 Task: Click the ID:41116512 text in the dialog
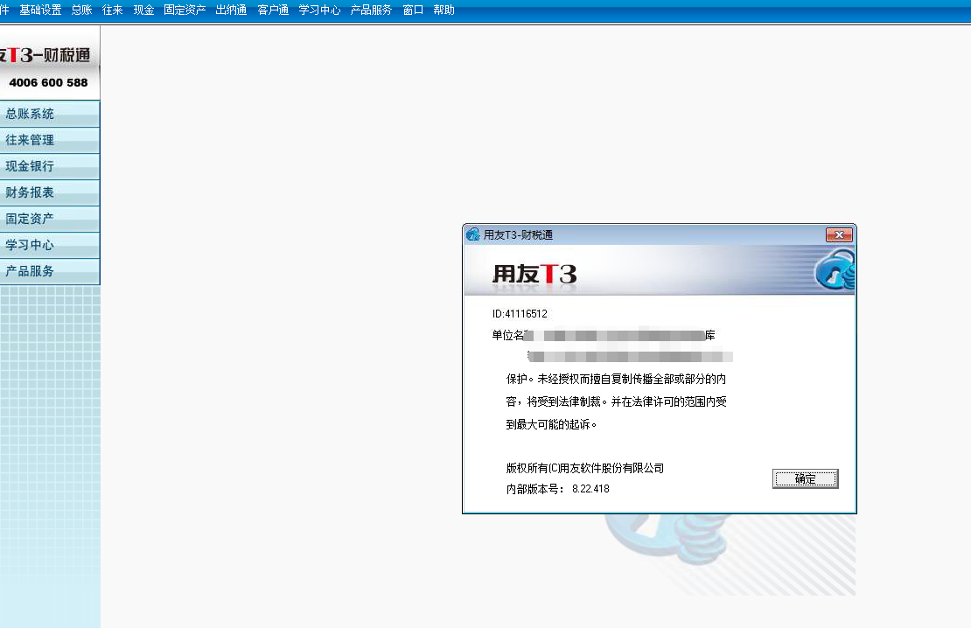point(520,314)
